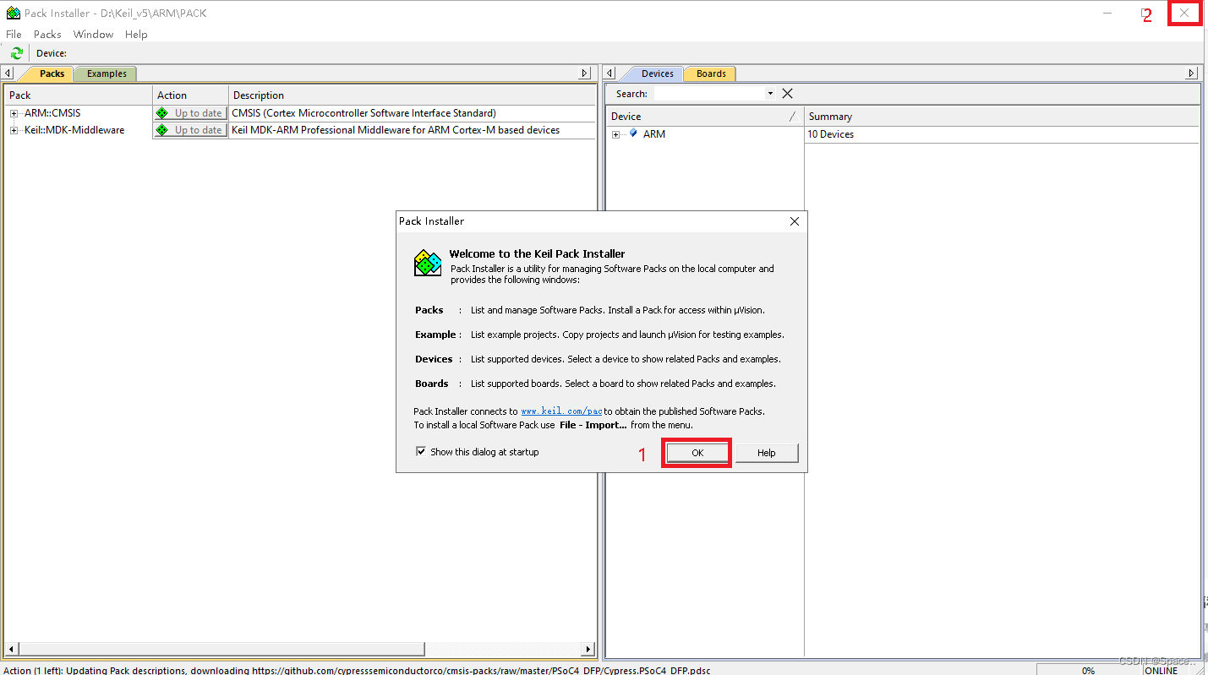Click right tab scroll arrow in Devices pane
The image size is (1208, 675).
tap(1192, 73)
